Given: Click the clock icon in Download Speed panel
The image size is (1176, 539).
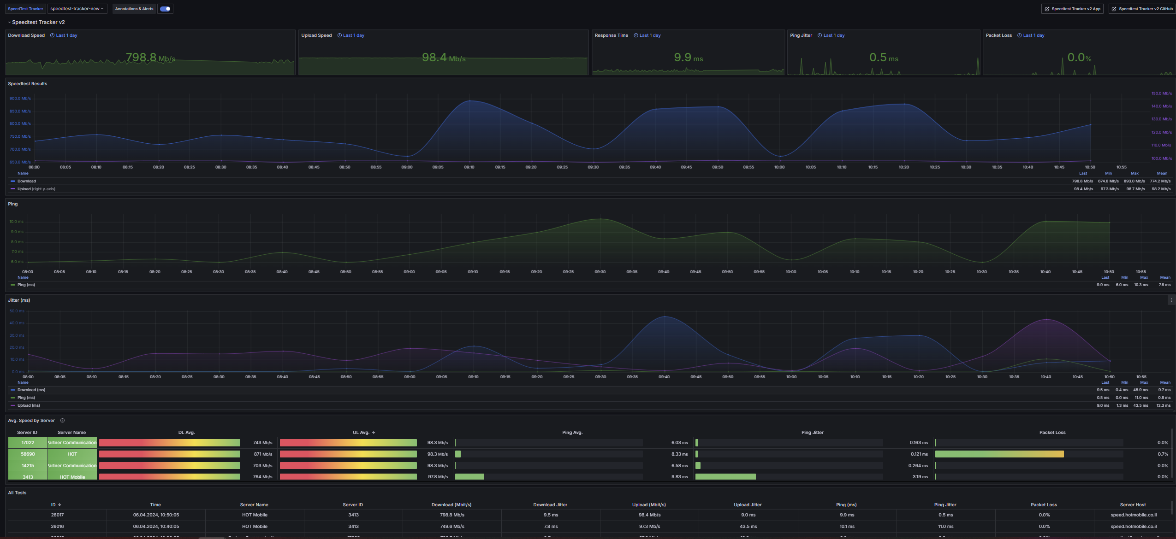Looking at the screenshot, I should click(52, 35).
